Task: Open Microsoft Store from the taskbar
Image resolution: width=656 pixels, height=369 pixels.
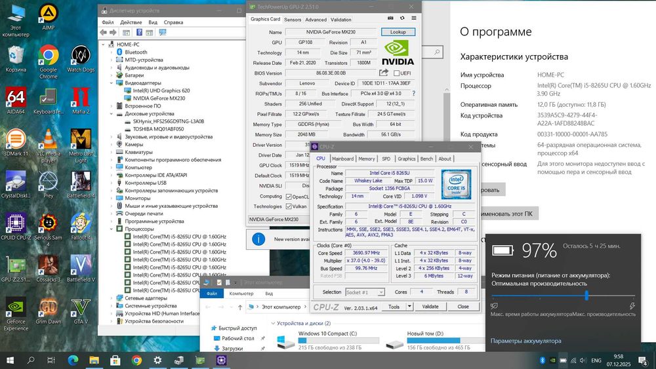Action: coord(115,360)
